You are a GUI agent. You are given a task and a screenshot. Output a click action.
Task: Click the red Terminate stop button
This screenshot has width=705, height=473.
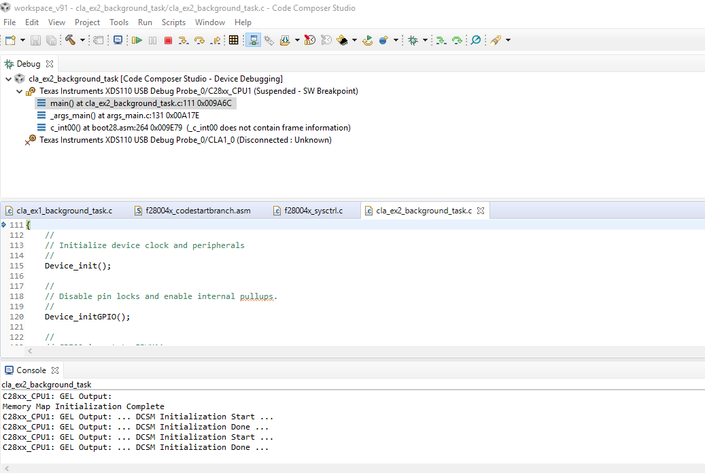pyautogui.click(x=168, y=40)
